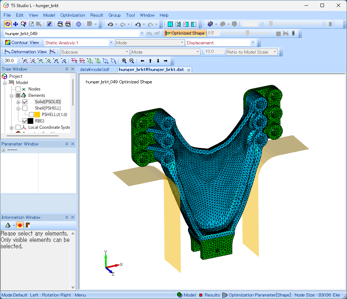This screenshot has height=299, width=347.
Task: Uncheck the Solid[PSOLID] checkbox
Action: point(25,102)
